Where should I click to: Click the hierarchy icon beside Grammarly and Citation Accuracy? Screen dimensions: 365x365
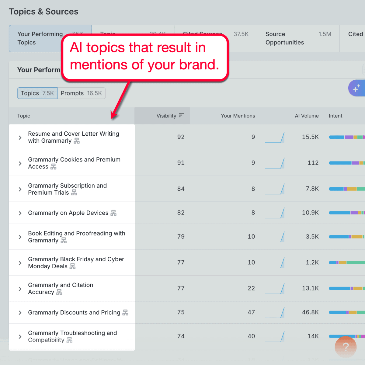point(60,292)
